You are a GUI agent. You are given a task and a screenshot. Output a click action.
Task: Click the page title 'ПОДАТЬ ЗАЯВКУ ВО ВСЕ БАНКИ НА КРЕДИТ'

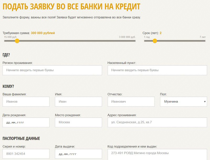[71, 6]
